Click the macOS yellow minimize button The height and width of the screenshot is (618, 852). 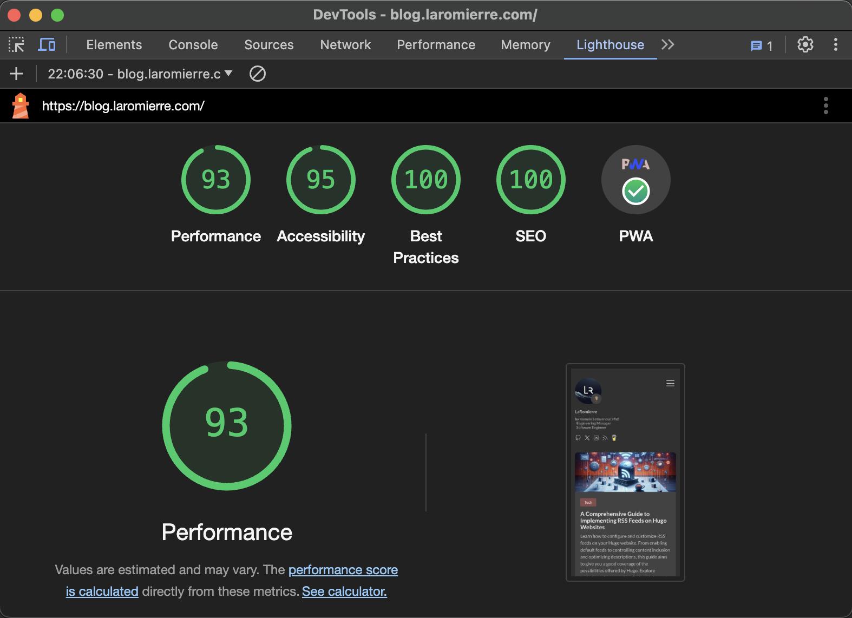click(x=36, y=15)
